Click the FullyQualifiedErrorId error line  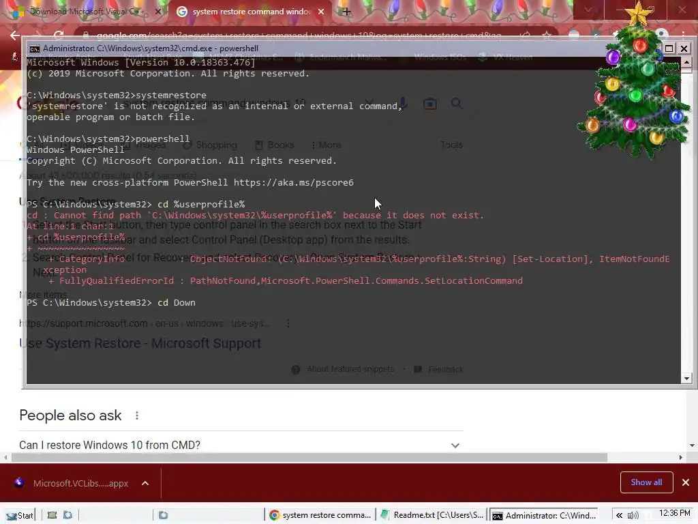286,280
